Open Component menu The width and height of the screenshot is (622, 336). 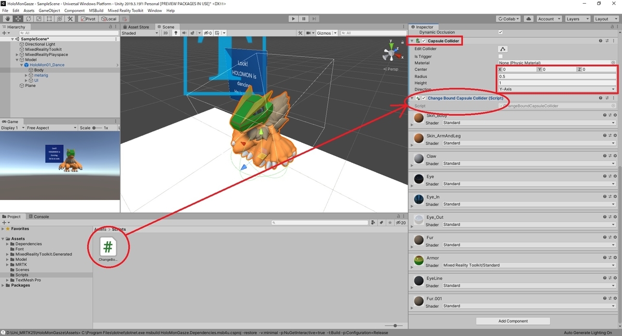click(75, 10)
